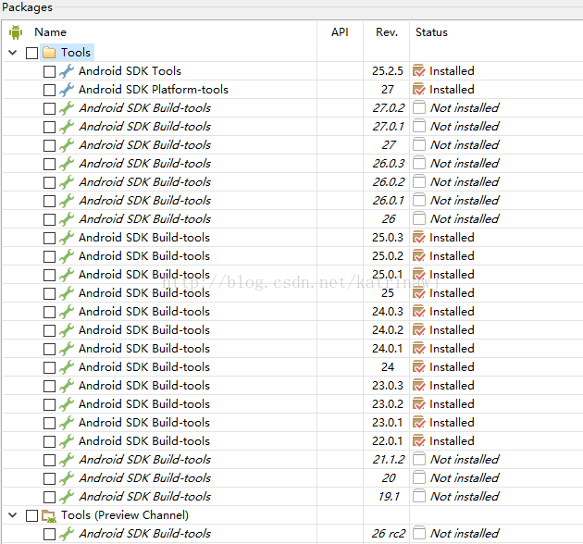Click the Installed text for revision 24.0.1
The width and height of the screenshot is (583, 544).
452,349
